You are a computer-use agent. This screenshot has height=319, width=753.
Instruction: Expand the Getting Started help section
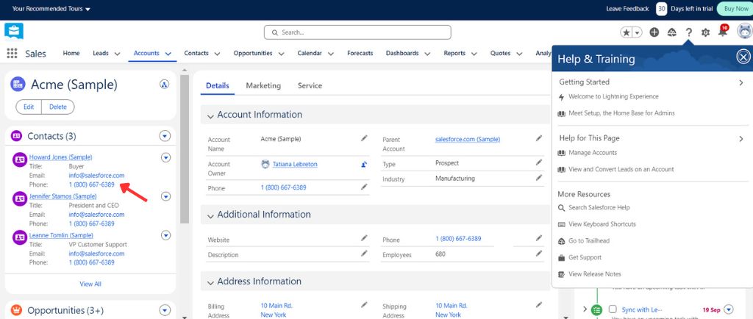click(741, 82)
